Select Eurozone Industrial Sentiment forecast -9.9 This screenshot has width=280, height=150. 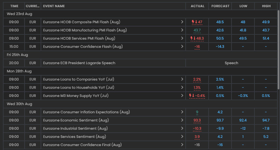220,128
